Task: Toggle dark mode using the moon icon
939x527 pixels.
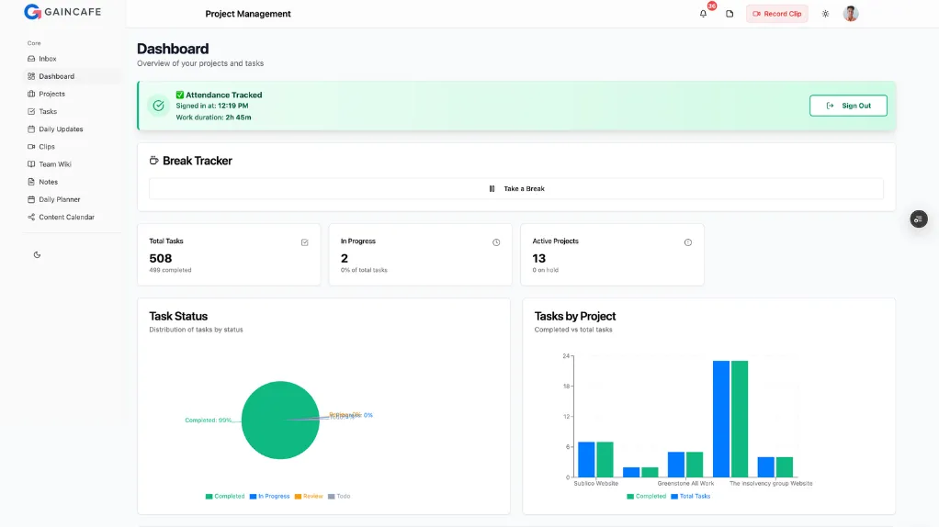Action: (37, 254)
